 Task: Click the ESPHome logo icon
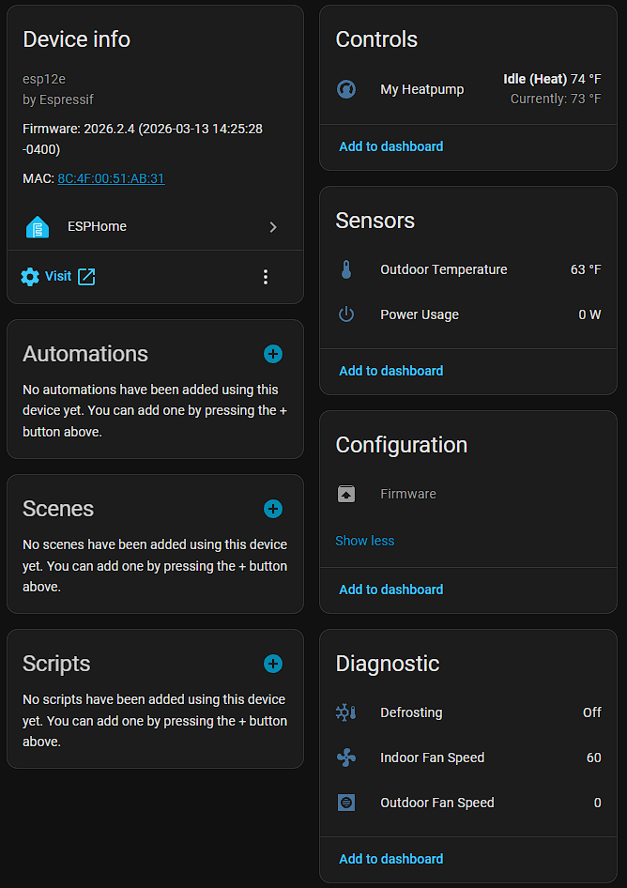(38, 227)
